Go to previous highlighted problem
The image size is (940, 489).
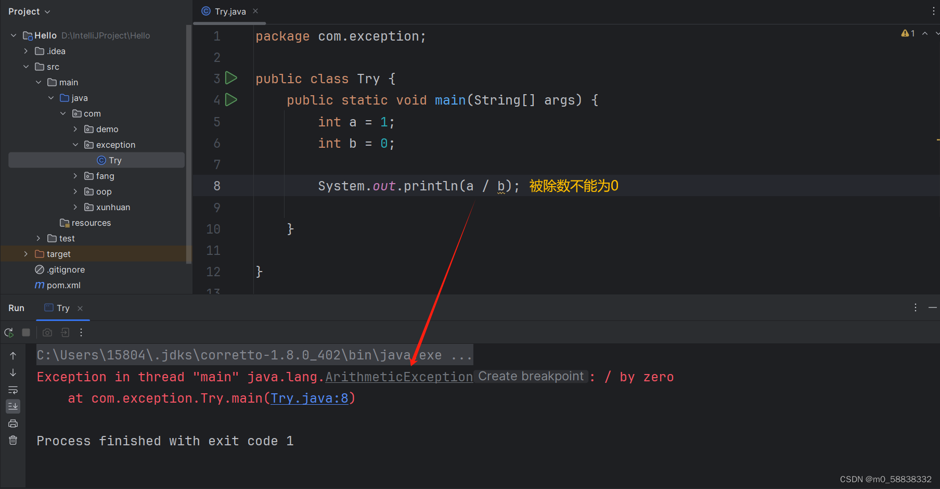(925, 33)
